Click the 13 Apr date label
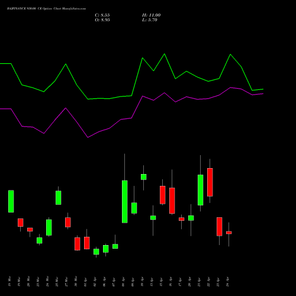Screen dimensions: 296x296 152,282
